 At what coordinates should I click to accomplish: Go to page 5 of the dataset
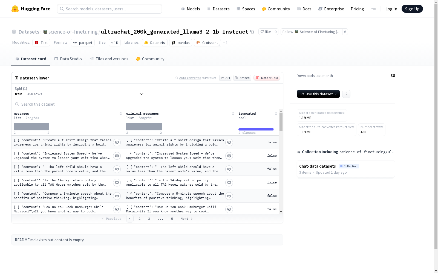pyautogui.click(x=172, y=219)
